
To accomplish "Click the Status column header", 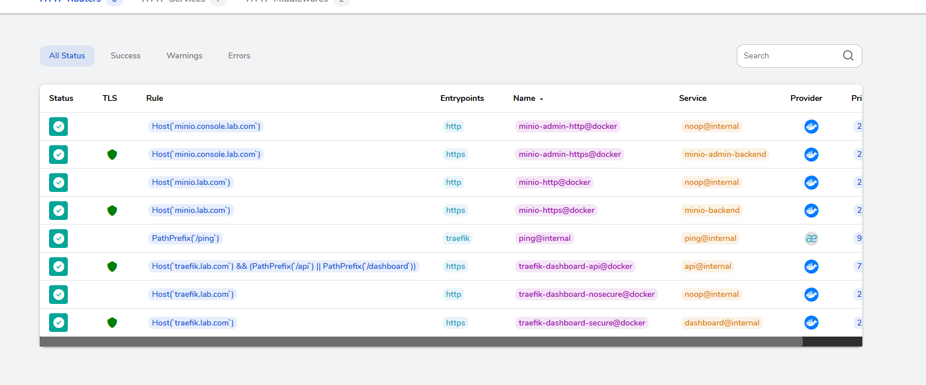I will point(61,99).
